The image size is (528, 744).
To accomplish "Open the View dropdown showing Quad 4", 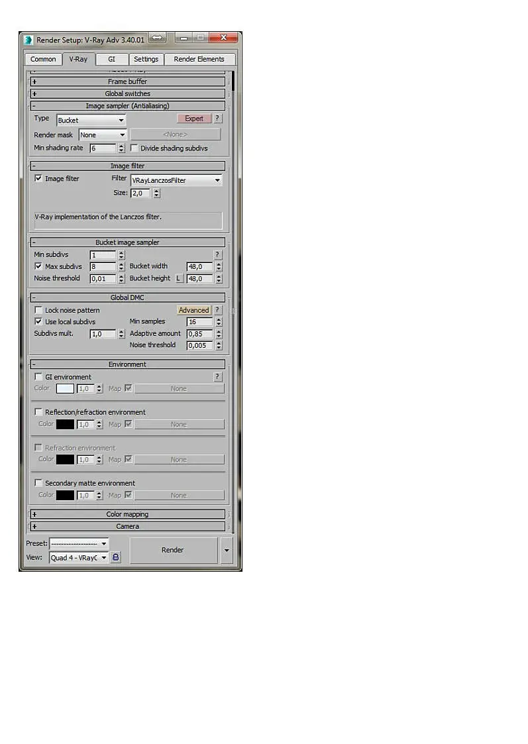I will pos(79,558).
